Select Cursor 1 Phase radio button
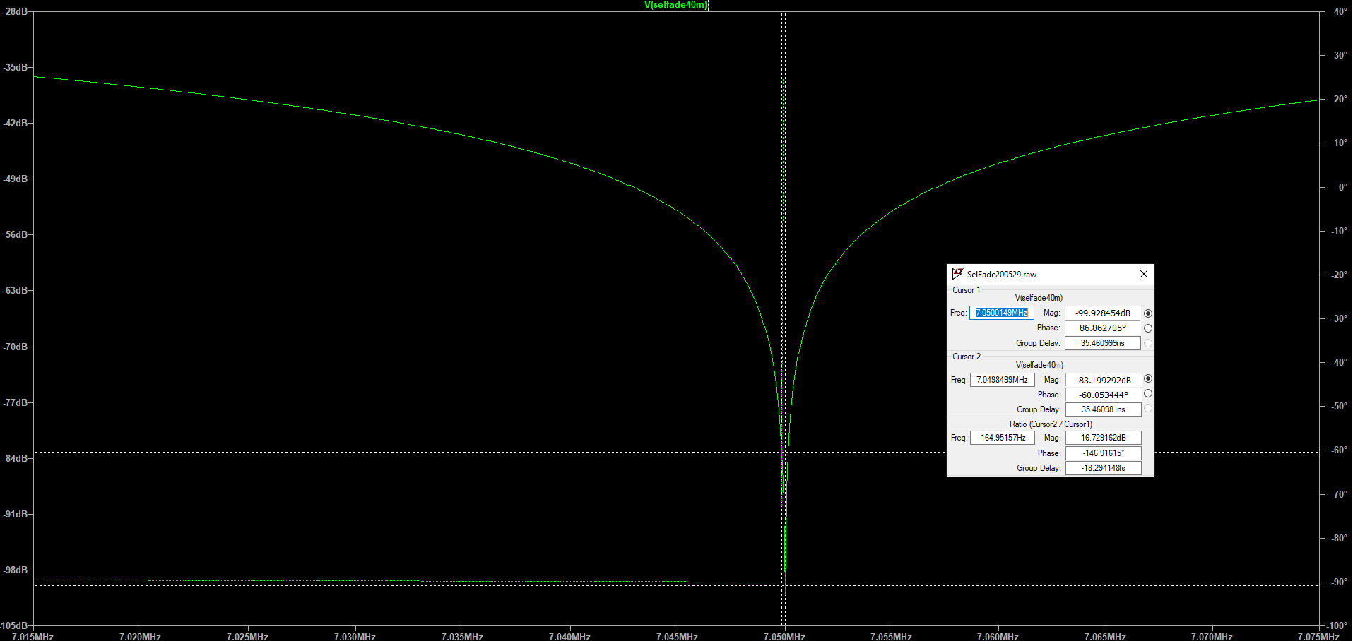This screenshot has width=1353, height=641. pyautogui.click(x=1148, y=328)
